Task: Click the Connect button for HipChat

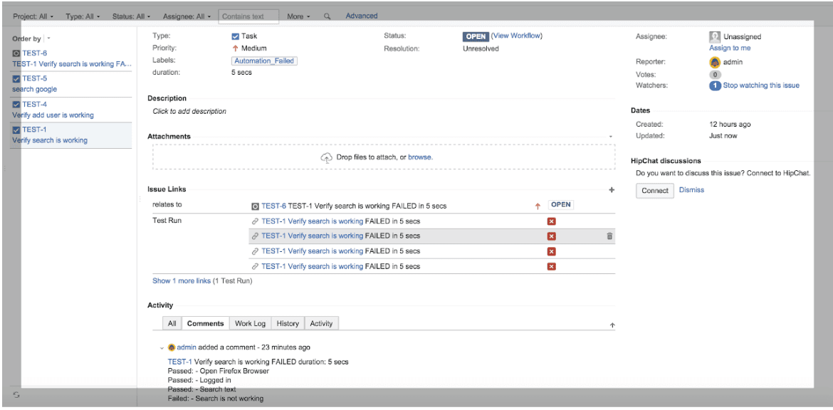Action: 654,191
